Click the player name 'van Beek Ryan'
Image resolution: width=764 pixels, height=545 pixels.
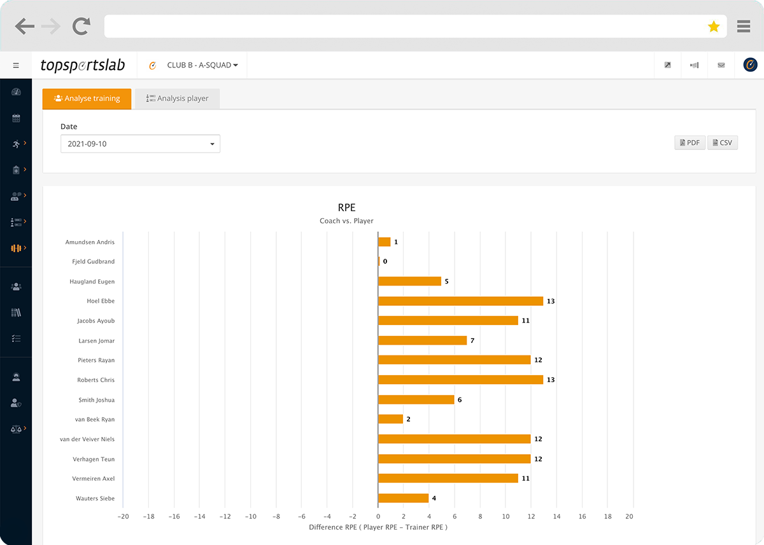(x=94, y=420)
